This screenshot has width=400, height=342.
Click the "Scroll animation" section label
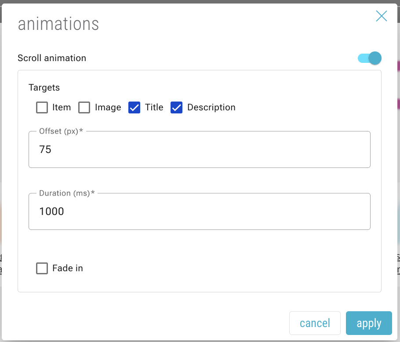coord(52,58)
